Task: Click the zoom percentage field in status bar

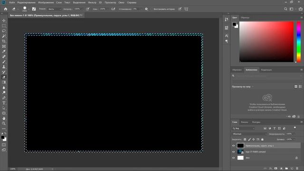Action: [x=13, y=169]
